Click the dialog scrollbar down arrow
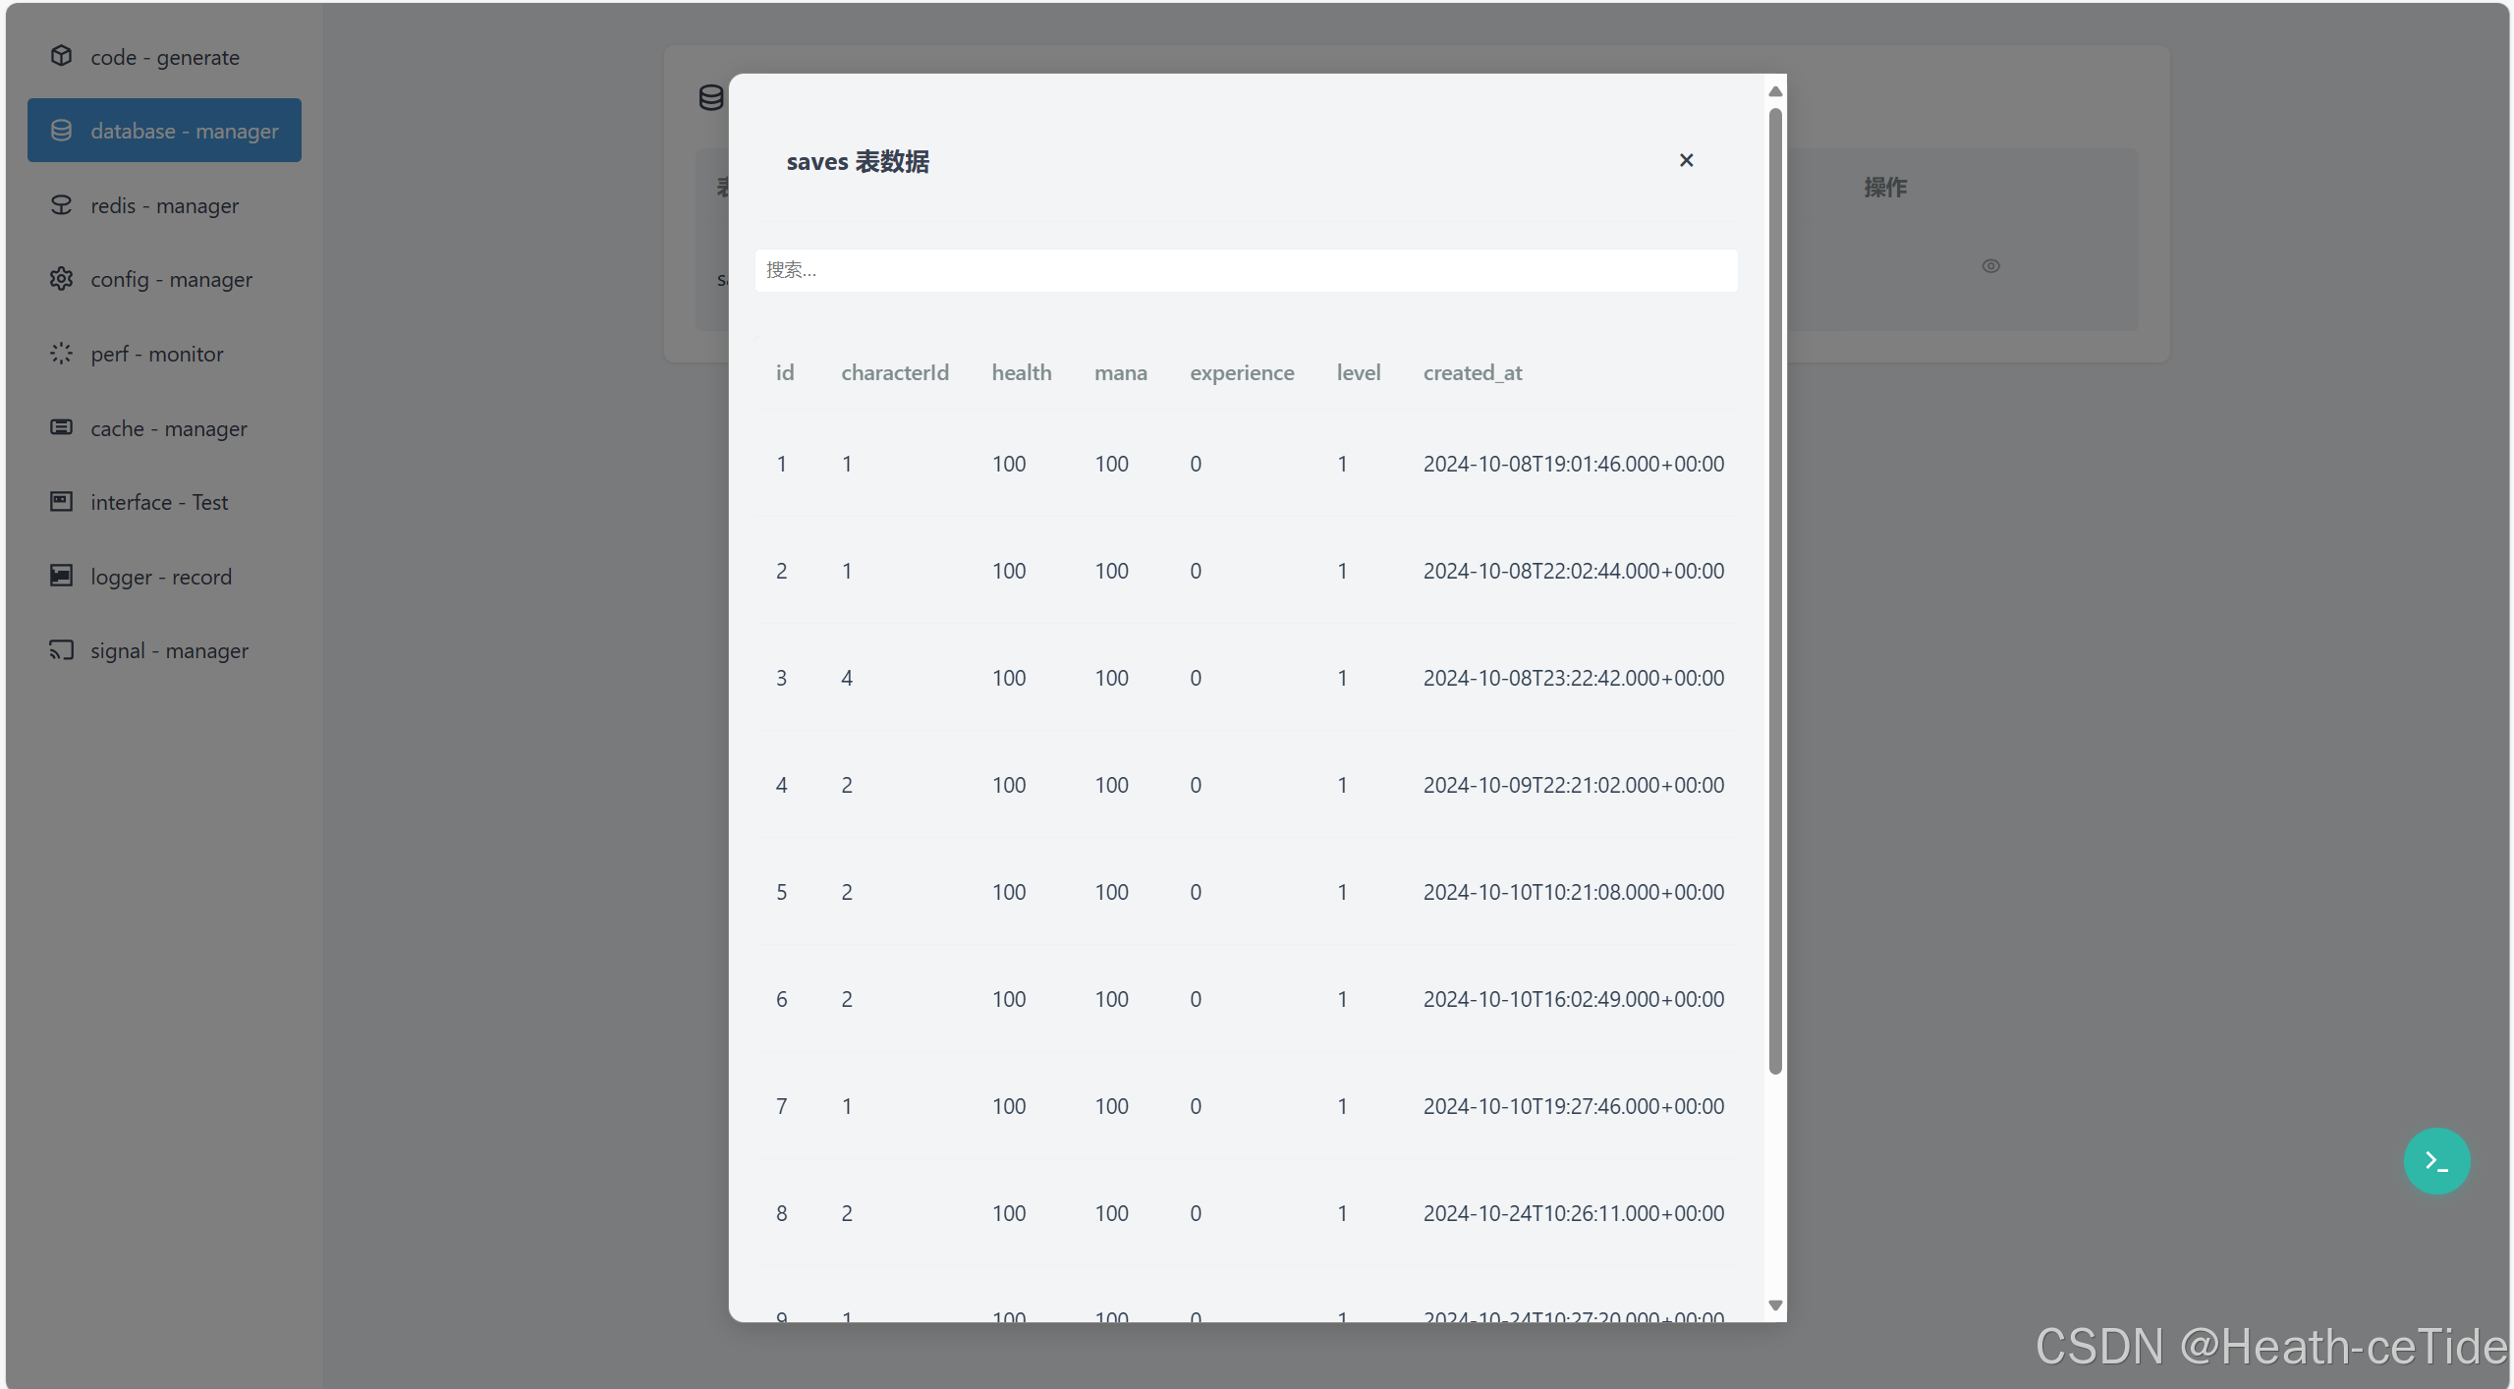 (x=1774, y=1306)
